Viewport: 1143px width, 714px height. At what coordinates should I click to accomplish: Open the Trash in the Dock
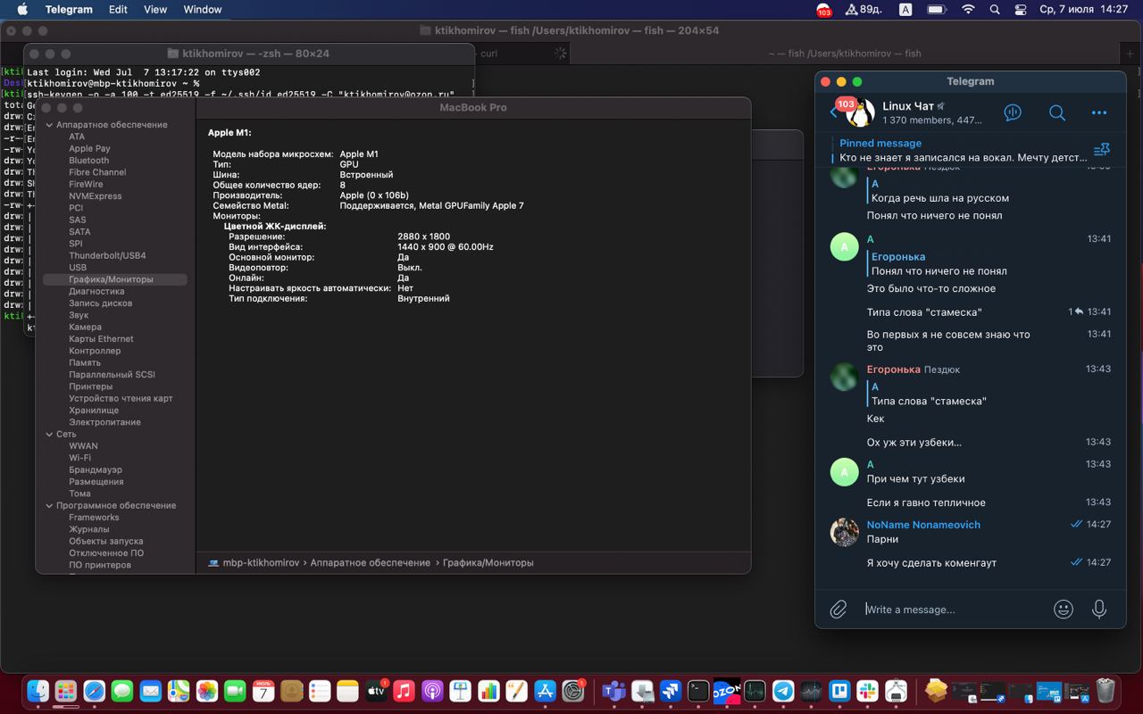[x=1105, y=691]
